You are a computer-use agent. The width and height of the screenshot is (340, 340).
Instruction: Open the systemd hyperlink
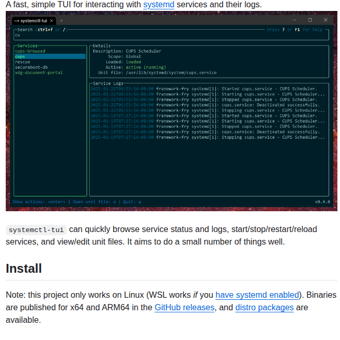pyautogui.click(x=159, y=5)
